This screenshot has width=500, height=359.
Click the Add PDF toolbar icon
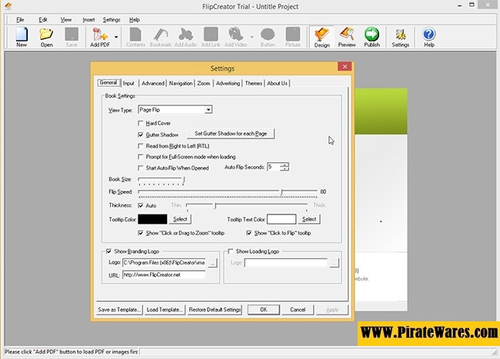click(x=99, y=34)
